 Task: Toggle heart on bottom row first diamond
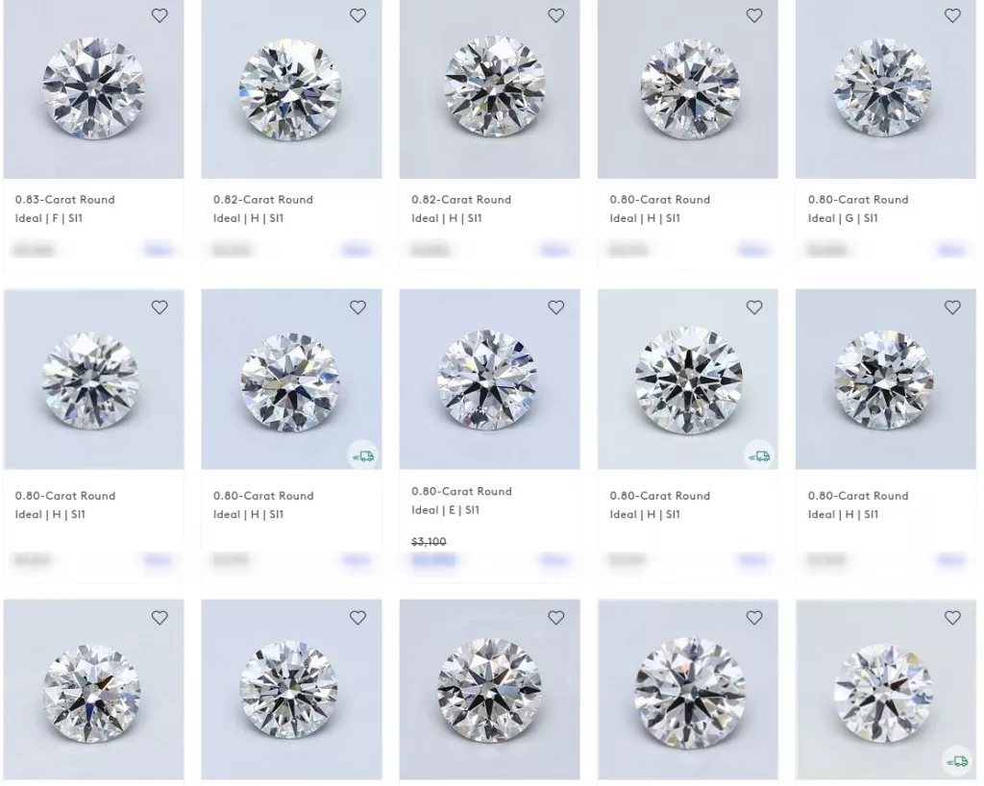[x=160, y=618]
